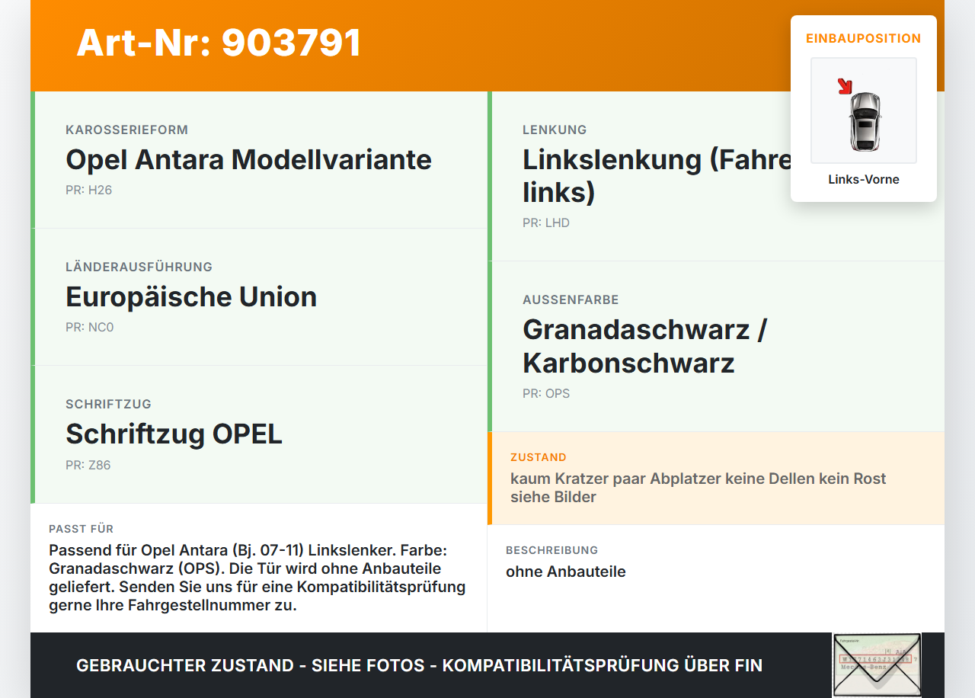975x698 pixels.
Task: Select the Europäische Union value
Action: (x=191, y=297)
